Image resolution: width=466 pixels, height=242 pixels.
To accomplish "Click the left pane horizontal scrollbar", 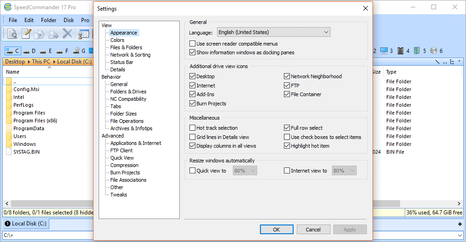I will pyautogui.click(x=52, y=204).
